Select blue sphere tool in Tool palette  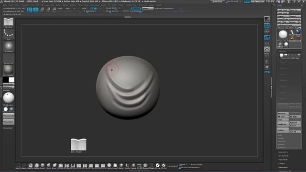tap(298, 32)
